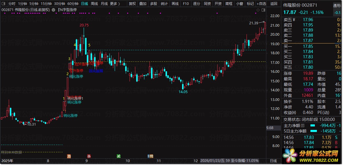Click the list icon beside 主力净额
Viewport: 343px width, 165px height.
(x=303, y=126)
